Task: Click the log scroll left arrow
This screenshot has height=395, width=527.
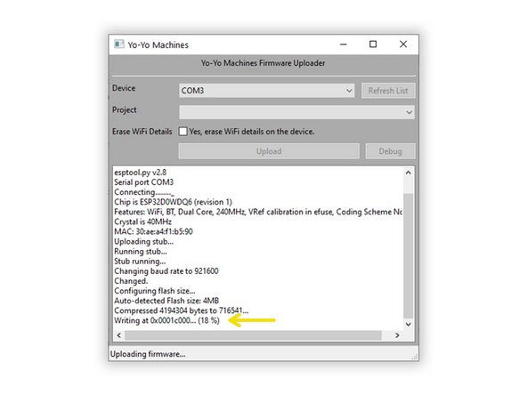Action: pos(119,335)
